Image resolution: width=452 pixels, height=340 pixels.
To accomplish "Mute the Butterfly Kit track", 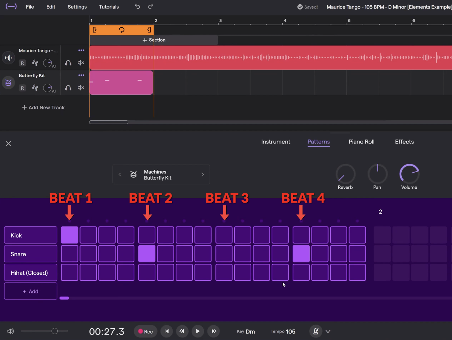I will 81,88.
